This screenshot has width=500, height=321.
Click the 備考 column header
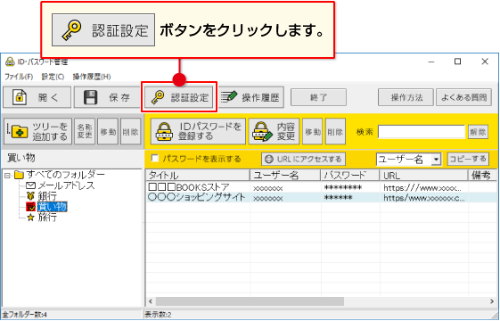pos(482,175)
